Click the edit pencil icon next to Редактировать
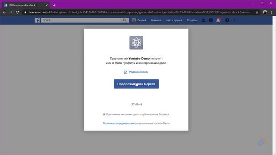The height and width of the screenshot is (155, 276). 125,72
